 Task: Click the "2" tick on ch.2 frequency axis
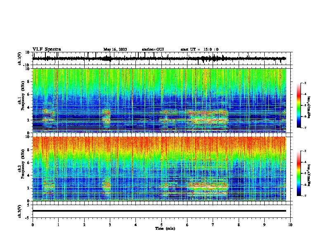pos(29,188)
